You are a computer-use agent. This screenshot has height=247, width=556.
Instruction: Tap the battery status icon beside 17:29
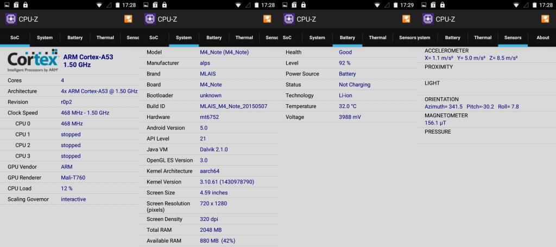tap(396, 5)
